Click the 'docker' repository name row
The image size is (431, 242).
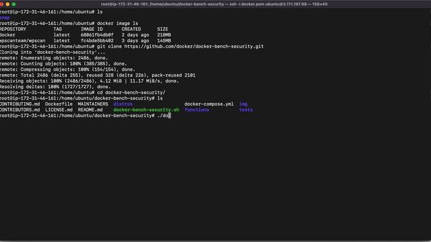7,35
